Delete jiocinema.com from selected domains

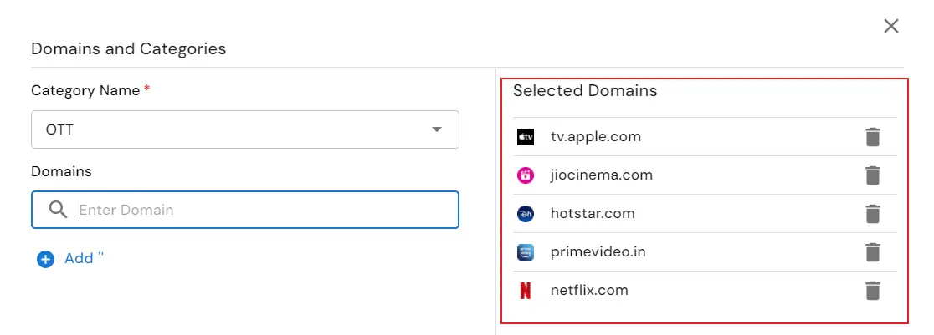click(x=873, y=175)
